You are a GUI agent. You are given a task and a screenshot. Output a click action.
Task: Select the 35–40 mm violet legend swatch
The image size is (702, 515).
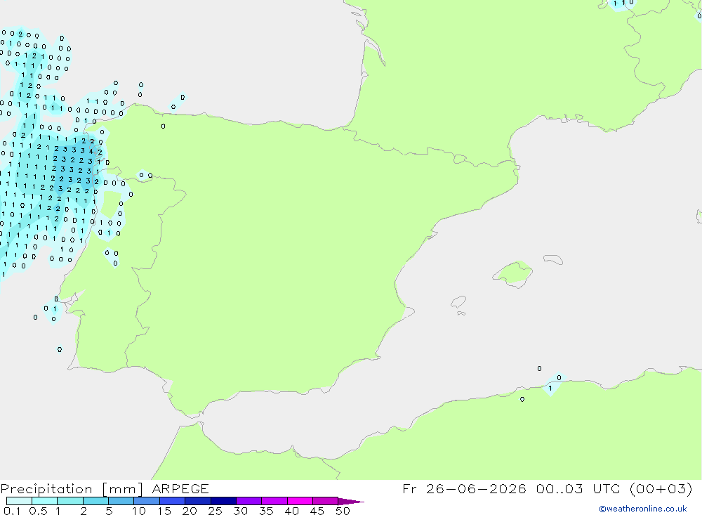[274, 501]
